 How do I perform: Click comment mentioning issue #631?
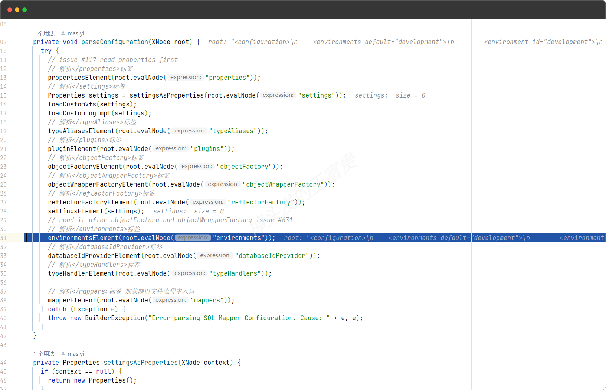[x=170, y=220]
